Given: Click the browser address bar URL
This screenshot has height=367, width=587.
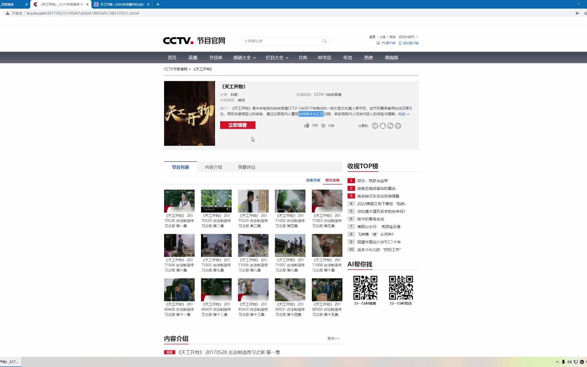Looking at the screenshot, I should pyautogui.click(x=83, y=13).
